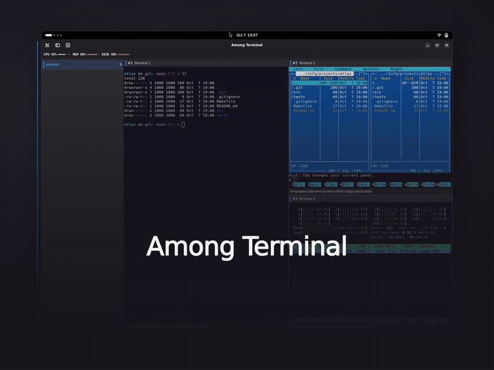Open the Oct 7 19:07 clock menu
The height and width of the screenshot is (370, 494).
247,35
